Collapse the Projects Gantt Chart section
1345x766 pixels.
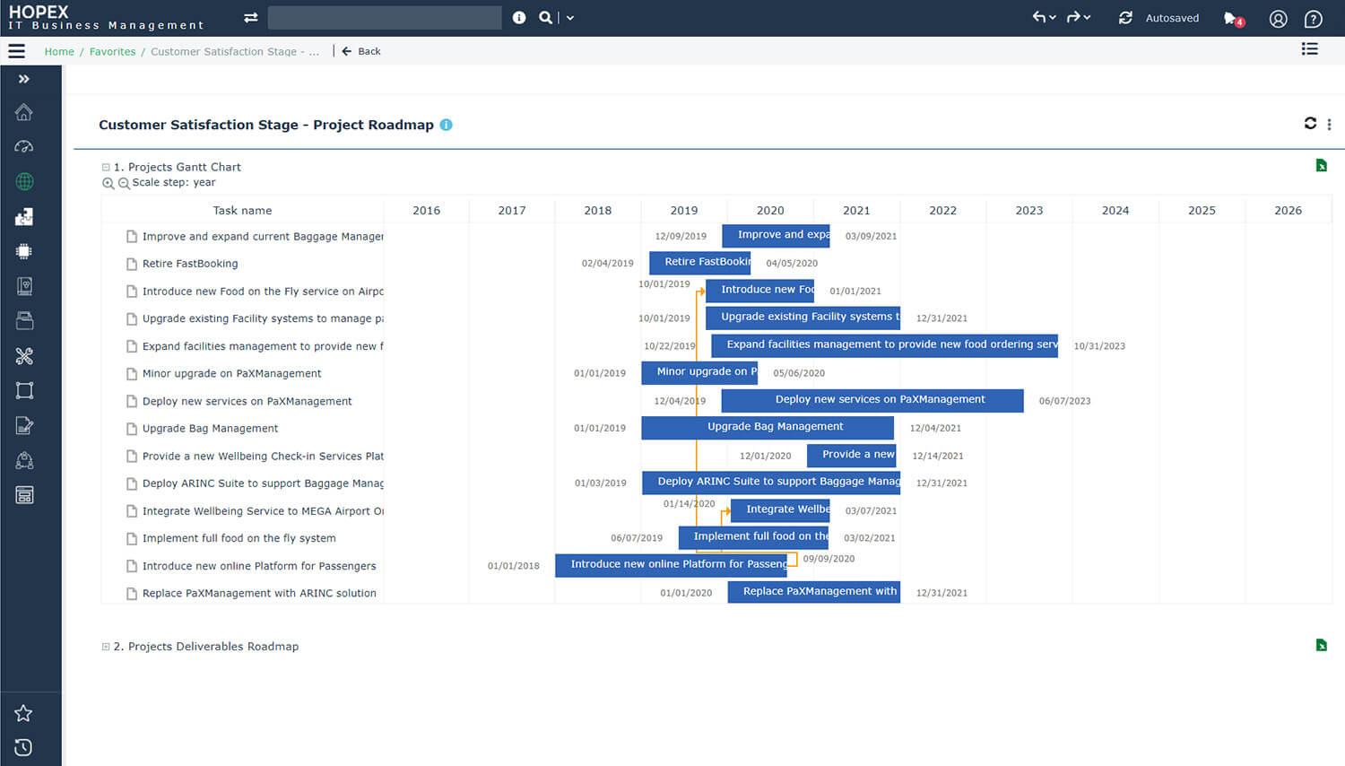106,167
